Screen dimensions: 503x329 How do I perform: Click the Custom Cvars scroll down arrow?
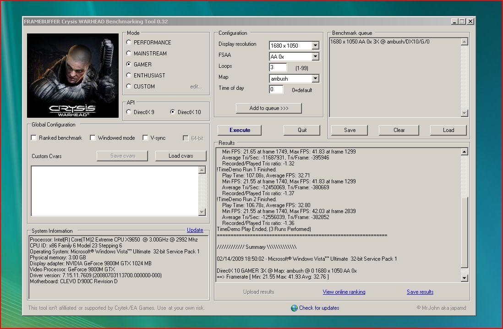(202, 212)
